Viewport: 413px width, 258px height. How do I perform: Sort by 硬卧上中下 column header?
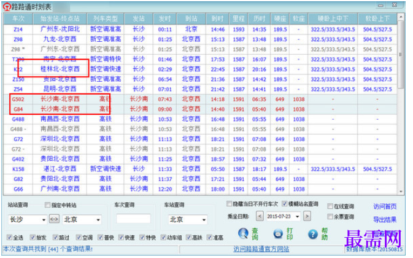pos(333,18)
